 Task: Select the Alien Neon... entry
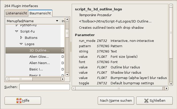tap(40, 63)
